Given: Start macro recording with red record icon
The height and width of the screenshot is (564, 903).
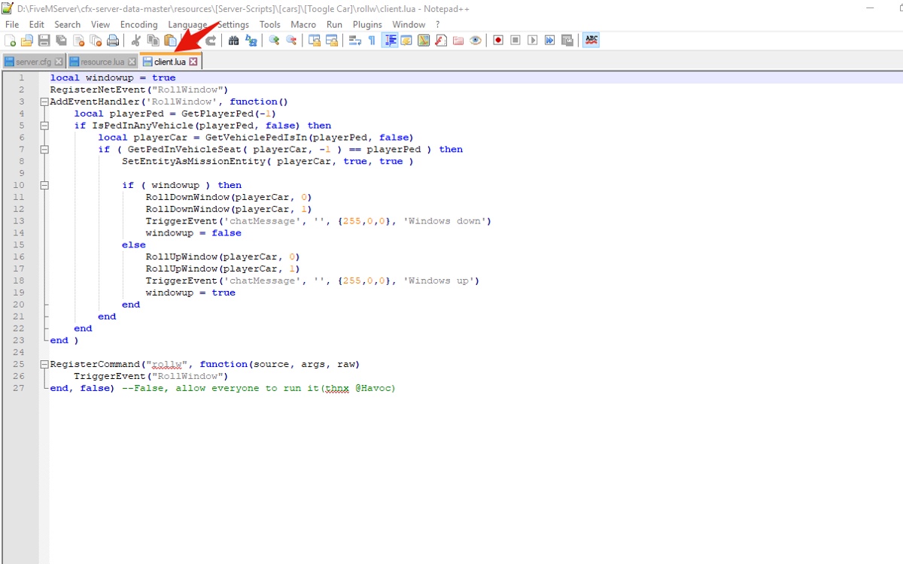Looking at the screenshot, I should point(498,41).
